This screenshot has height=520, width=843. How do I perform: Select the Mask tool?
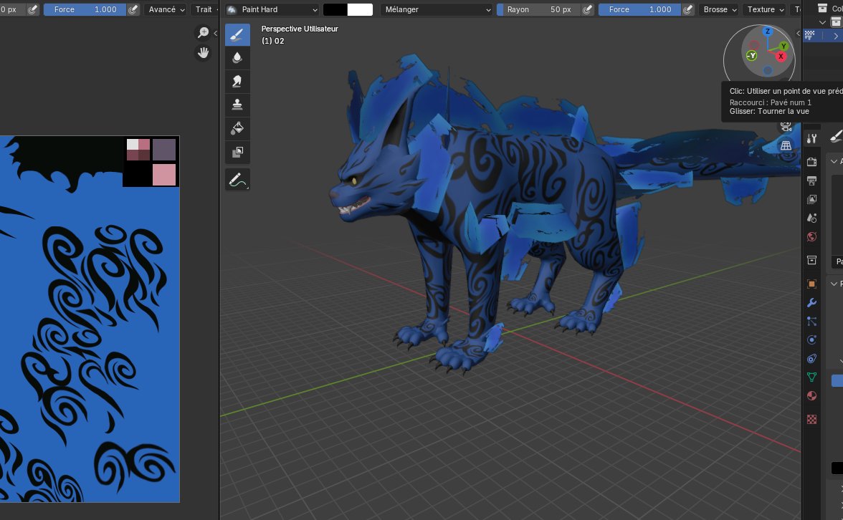click(x=237, y=152)
